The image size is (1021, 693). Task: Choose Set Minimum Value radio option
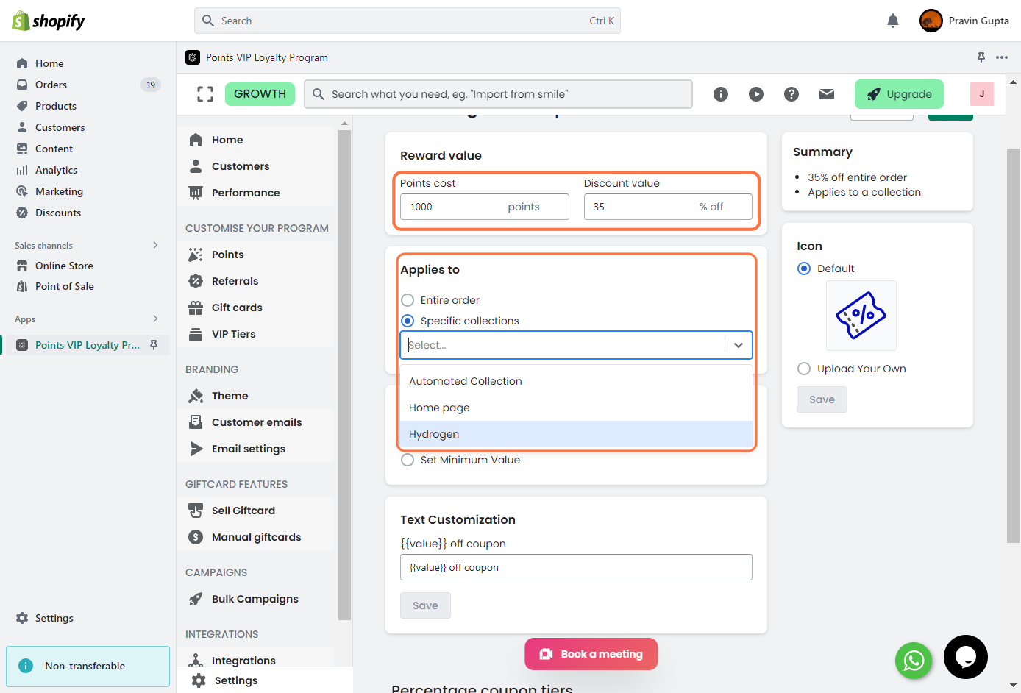tap(408, 460)
